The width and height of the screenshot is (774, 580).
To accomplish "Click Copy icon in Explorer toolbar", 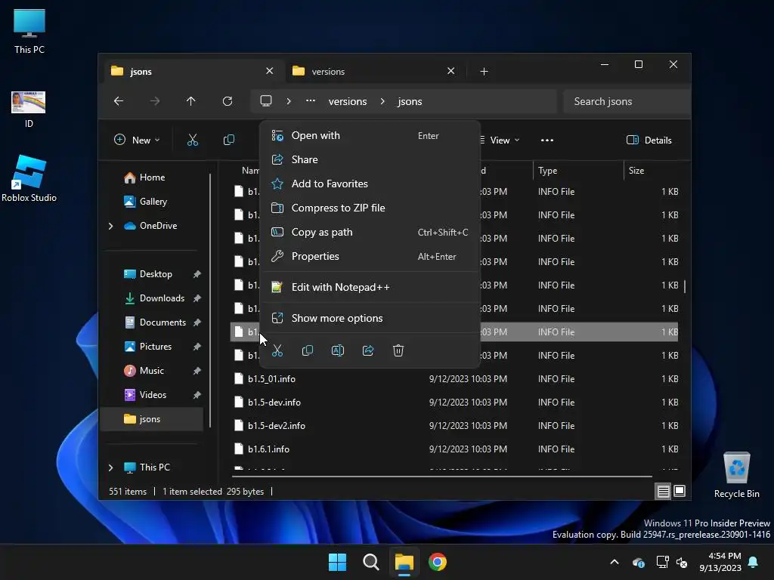I will pos(228,140).
